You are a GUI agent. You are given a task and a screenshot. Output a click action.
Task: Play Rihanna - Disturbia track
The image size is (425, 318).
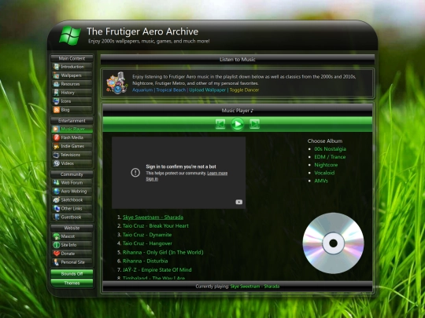coord(145,261)
